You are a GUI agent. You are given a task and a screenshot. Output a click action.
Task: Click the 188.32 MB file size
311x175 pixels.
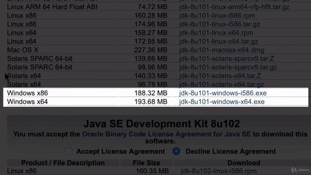click(151, 93)
